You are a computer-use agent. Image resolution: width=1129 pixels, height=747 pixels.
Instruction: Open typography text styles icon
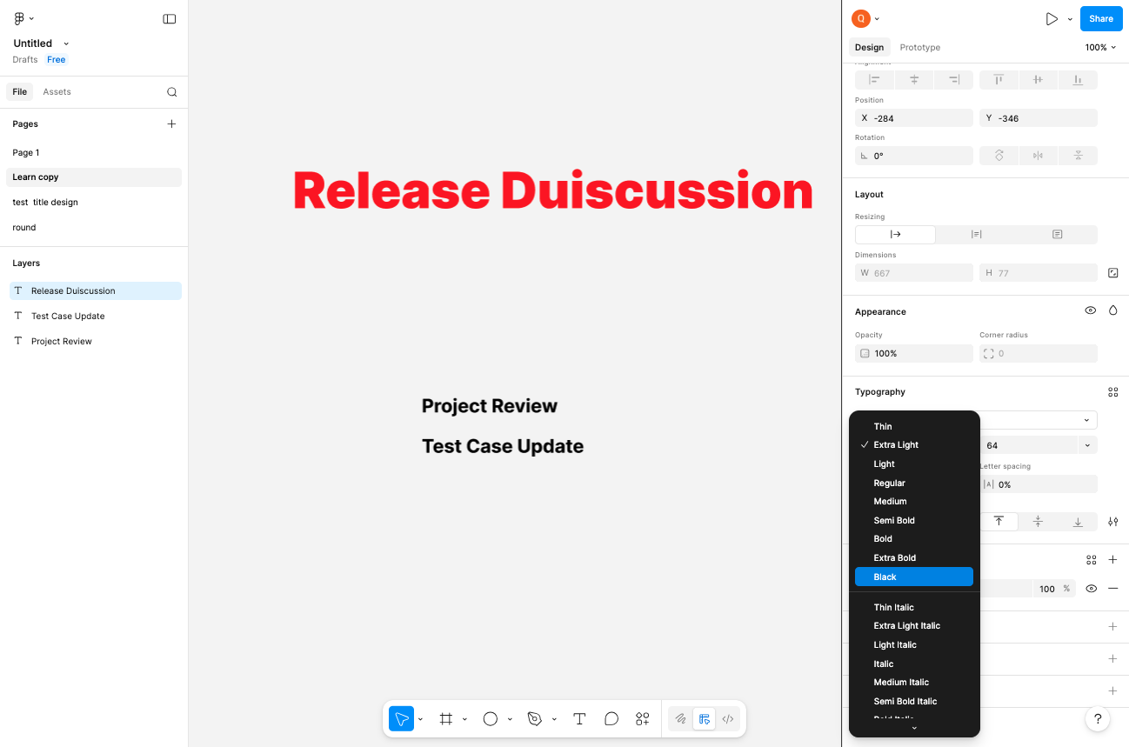pos(1112,392)
